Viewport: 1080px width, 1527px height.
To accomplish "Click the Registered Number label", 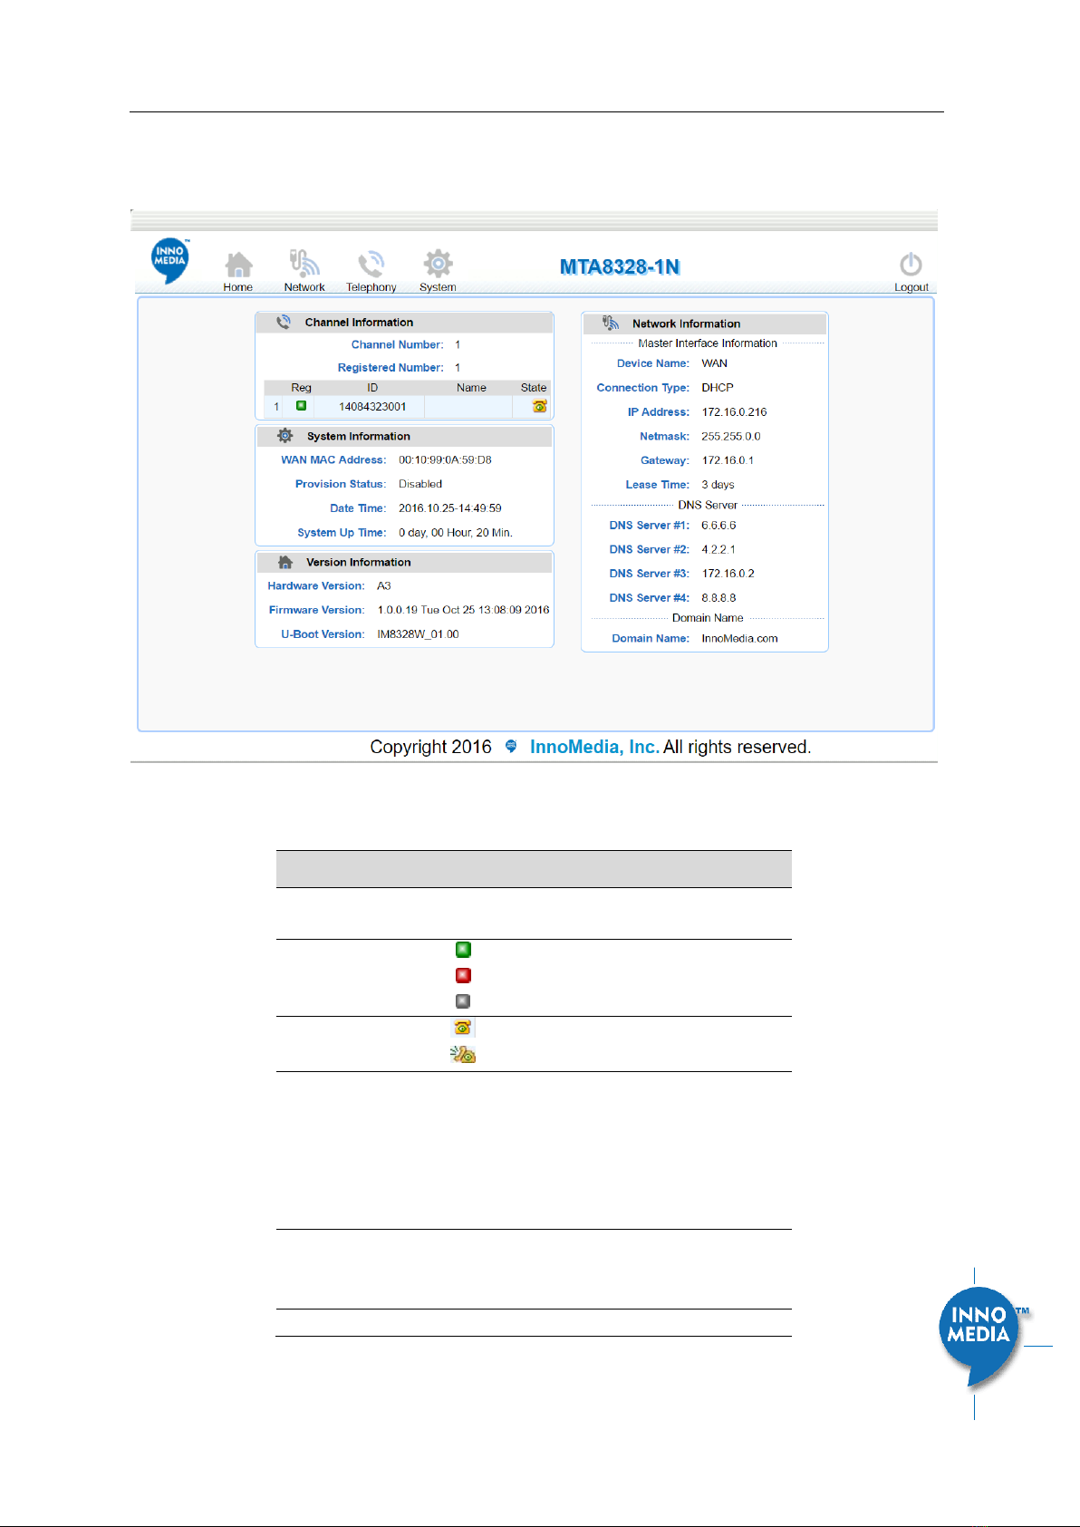I will pyautogui.click(x=391, y=368).
